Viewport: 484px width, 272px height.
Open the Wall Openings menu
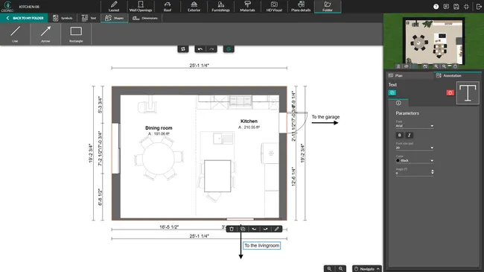click(141, 7)
